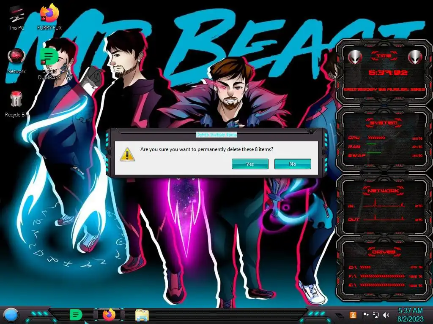Click the OUT network traffic graph
Viewport: 433px width, 324px height.
[x=384, y=218]
